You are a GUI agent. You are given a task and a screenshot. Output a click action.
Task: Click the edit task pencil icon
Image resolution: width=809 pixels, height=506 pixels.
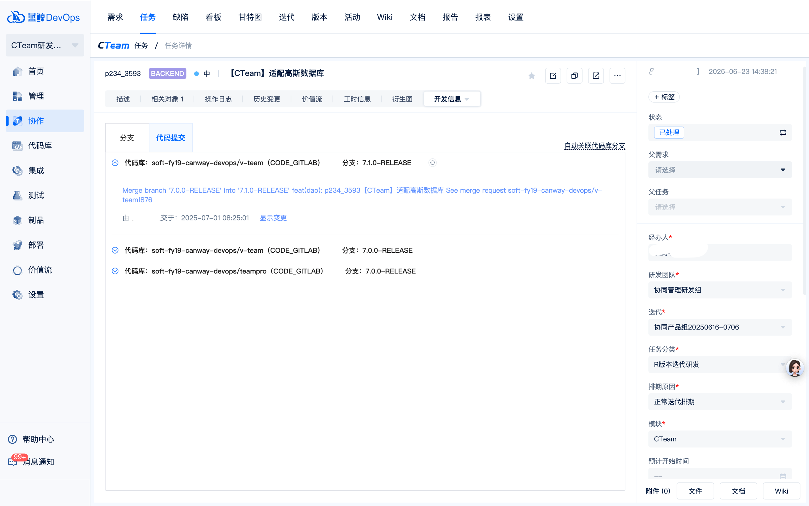tap(553, 76)
